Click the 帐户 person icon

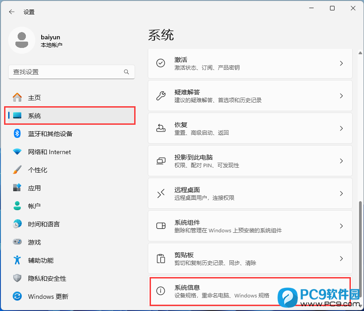tap(17, 206)
